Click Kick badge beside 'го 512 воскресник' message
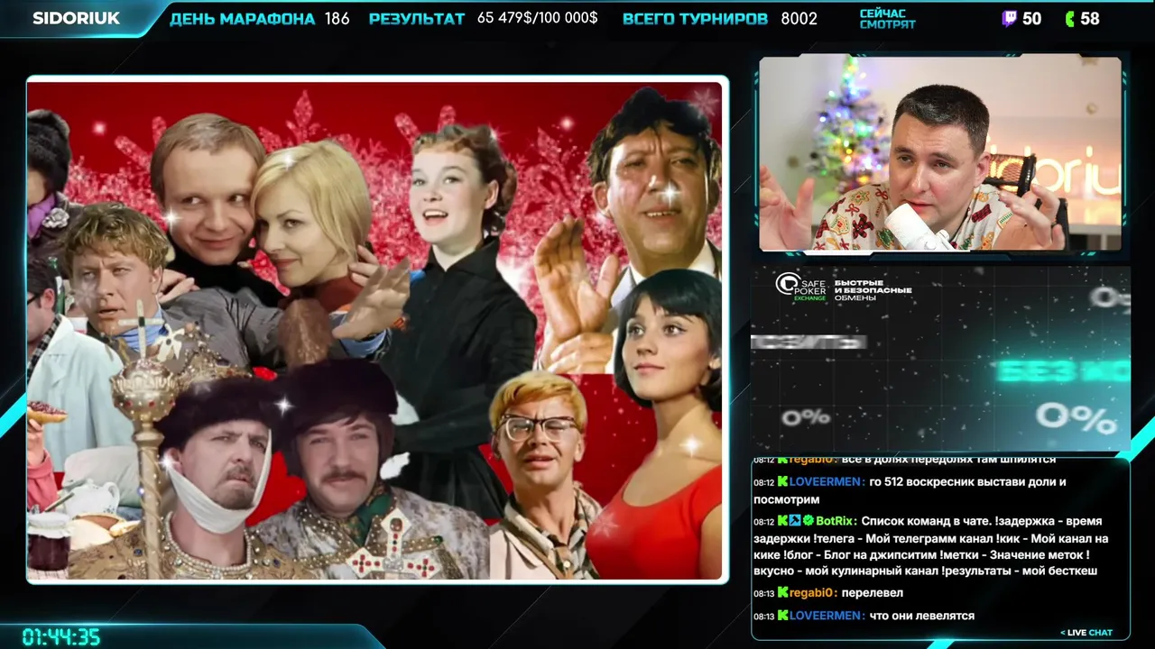1155x649 pixels. (783, 481)
